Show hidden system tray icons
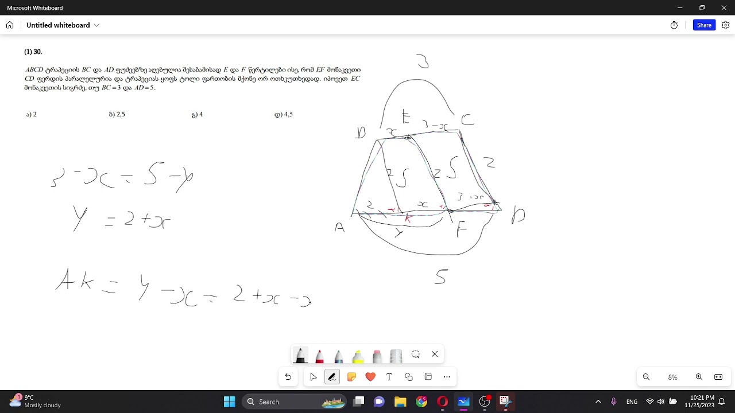The height and width of the screenshot is (413, 735). [598, 402]
